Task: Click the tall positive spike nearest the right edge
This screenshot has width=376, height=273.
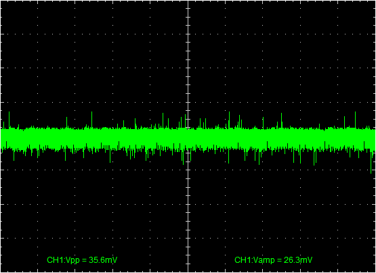Action: [356, 120]
